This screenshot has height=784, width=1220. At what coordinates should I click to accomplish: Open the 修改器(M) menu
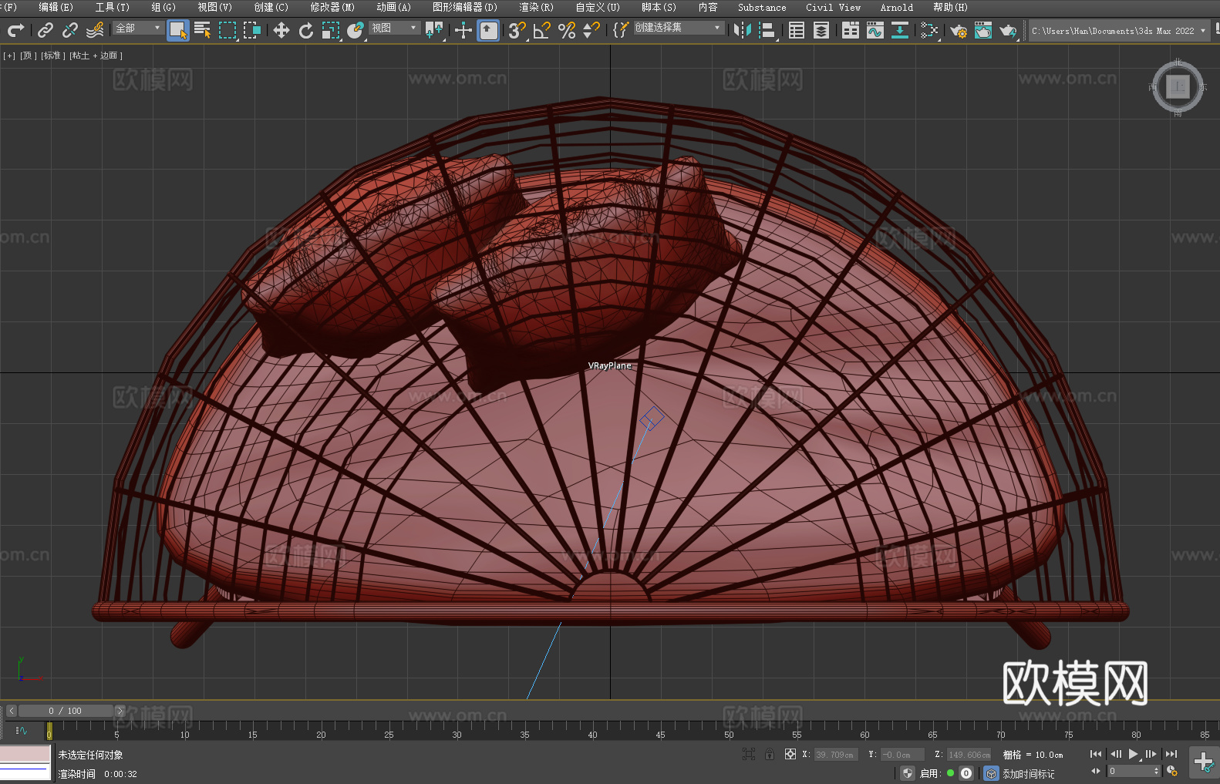click(332, 7)
